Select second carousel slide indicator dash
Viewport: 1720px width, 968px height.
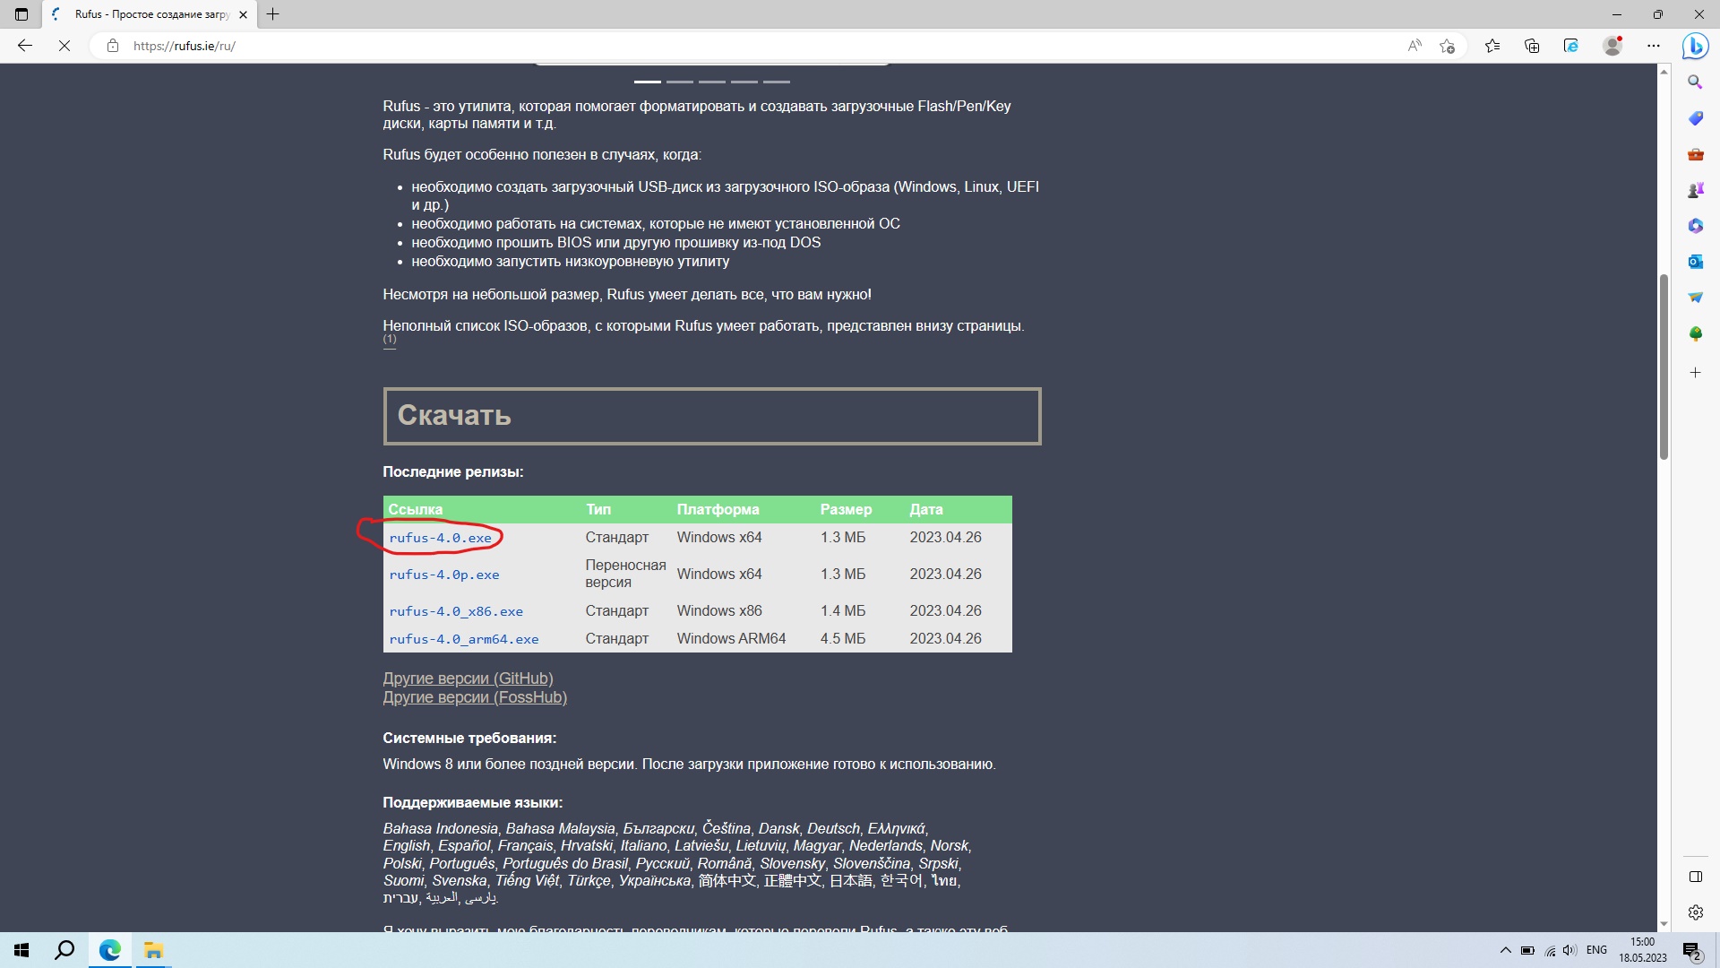tap(680, 82)
